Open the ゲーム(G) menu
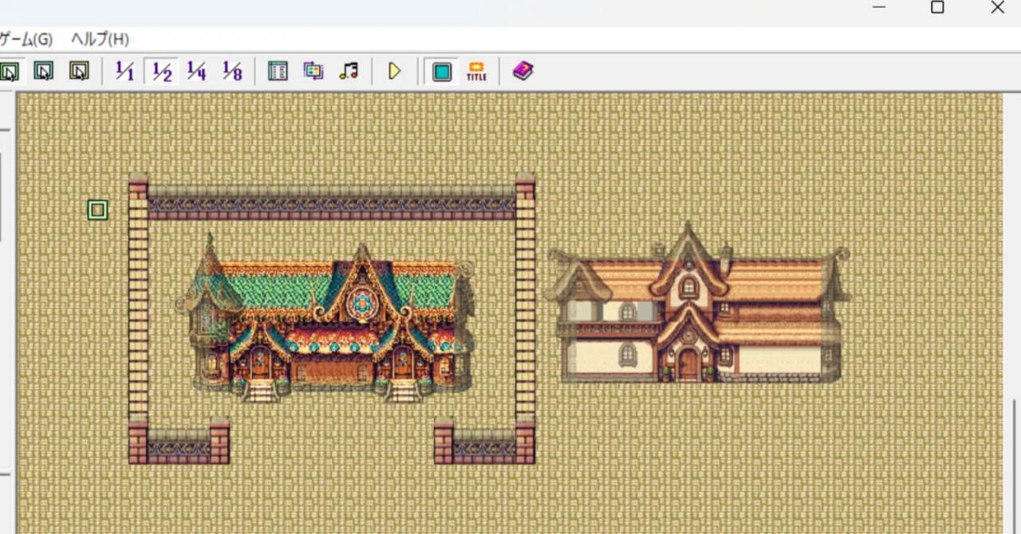The height and width of the screenshot is (534, 1021). 26,39
